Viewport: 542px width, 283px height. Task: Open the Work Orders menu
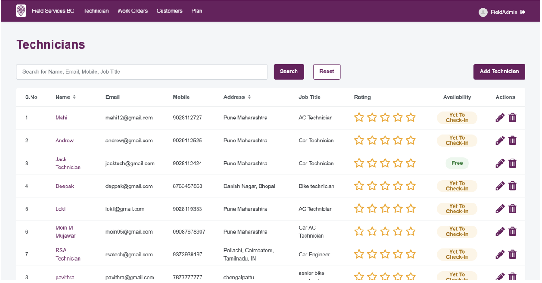[x=132, y=11]
